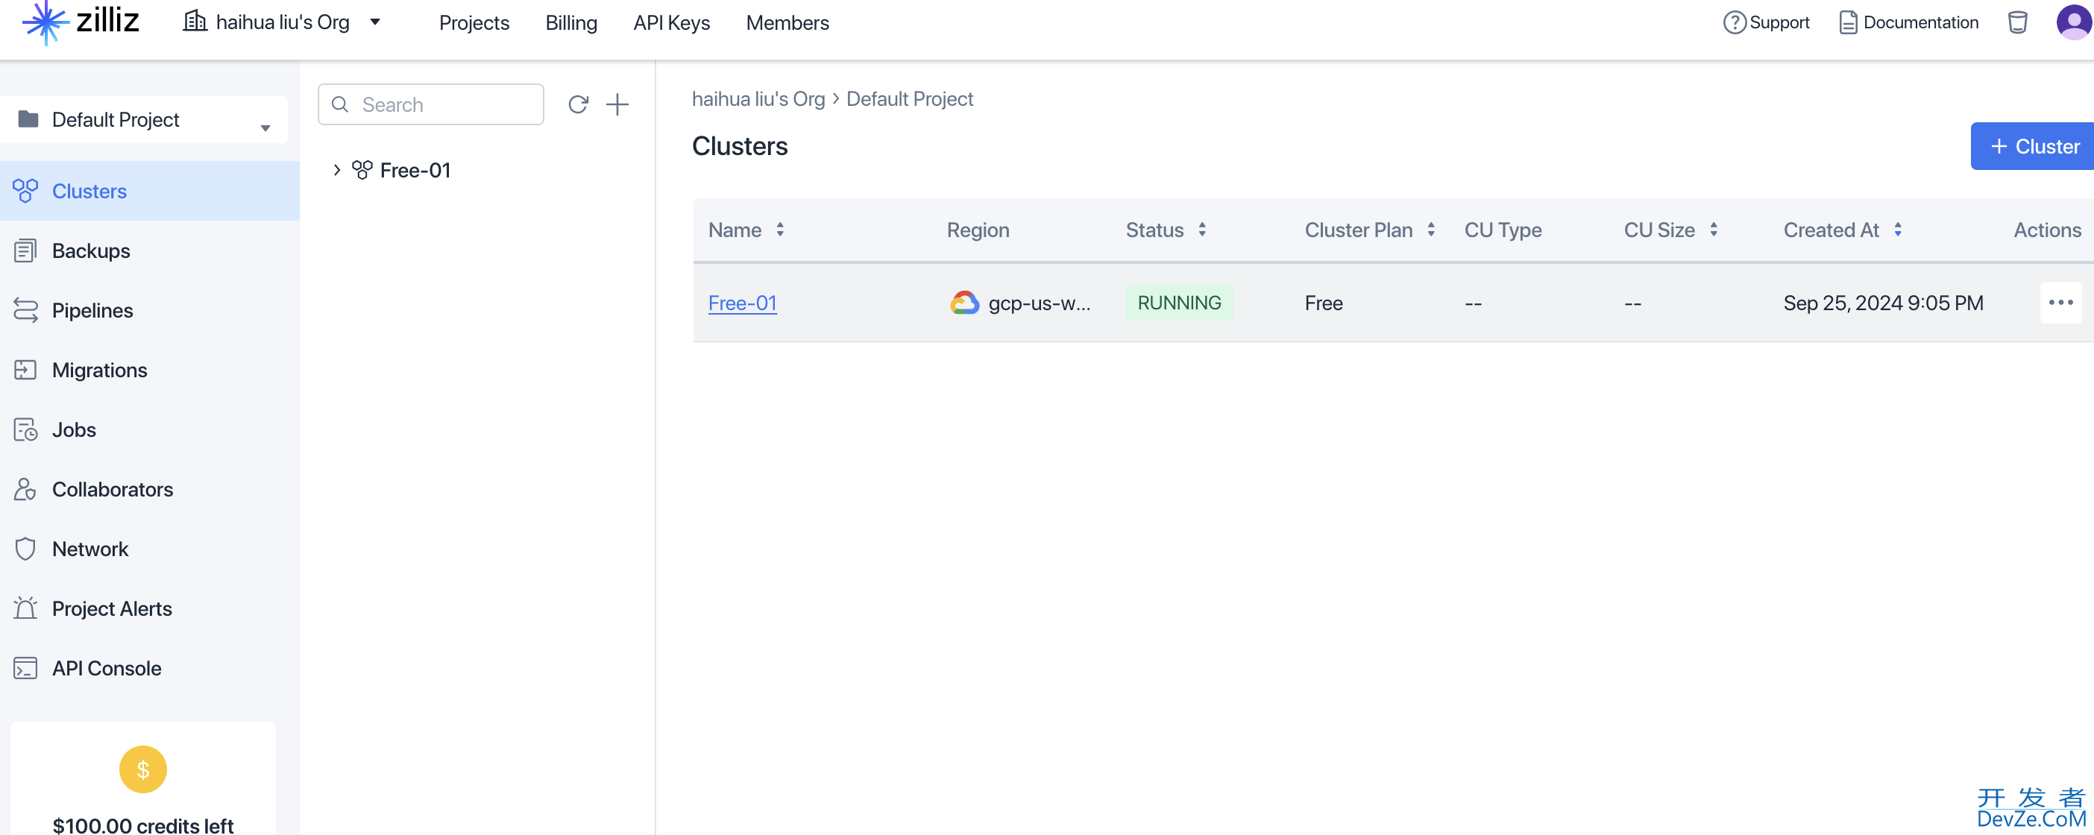The image size is (2094, 835).
Task: Click the CU Type column header
Action: click(x=1502, y=230)
